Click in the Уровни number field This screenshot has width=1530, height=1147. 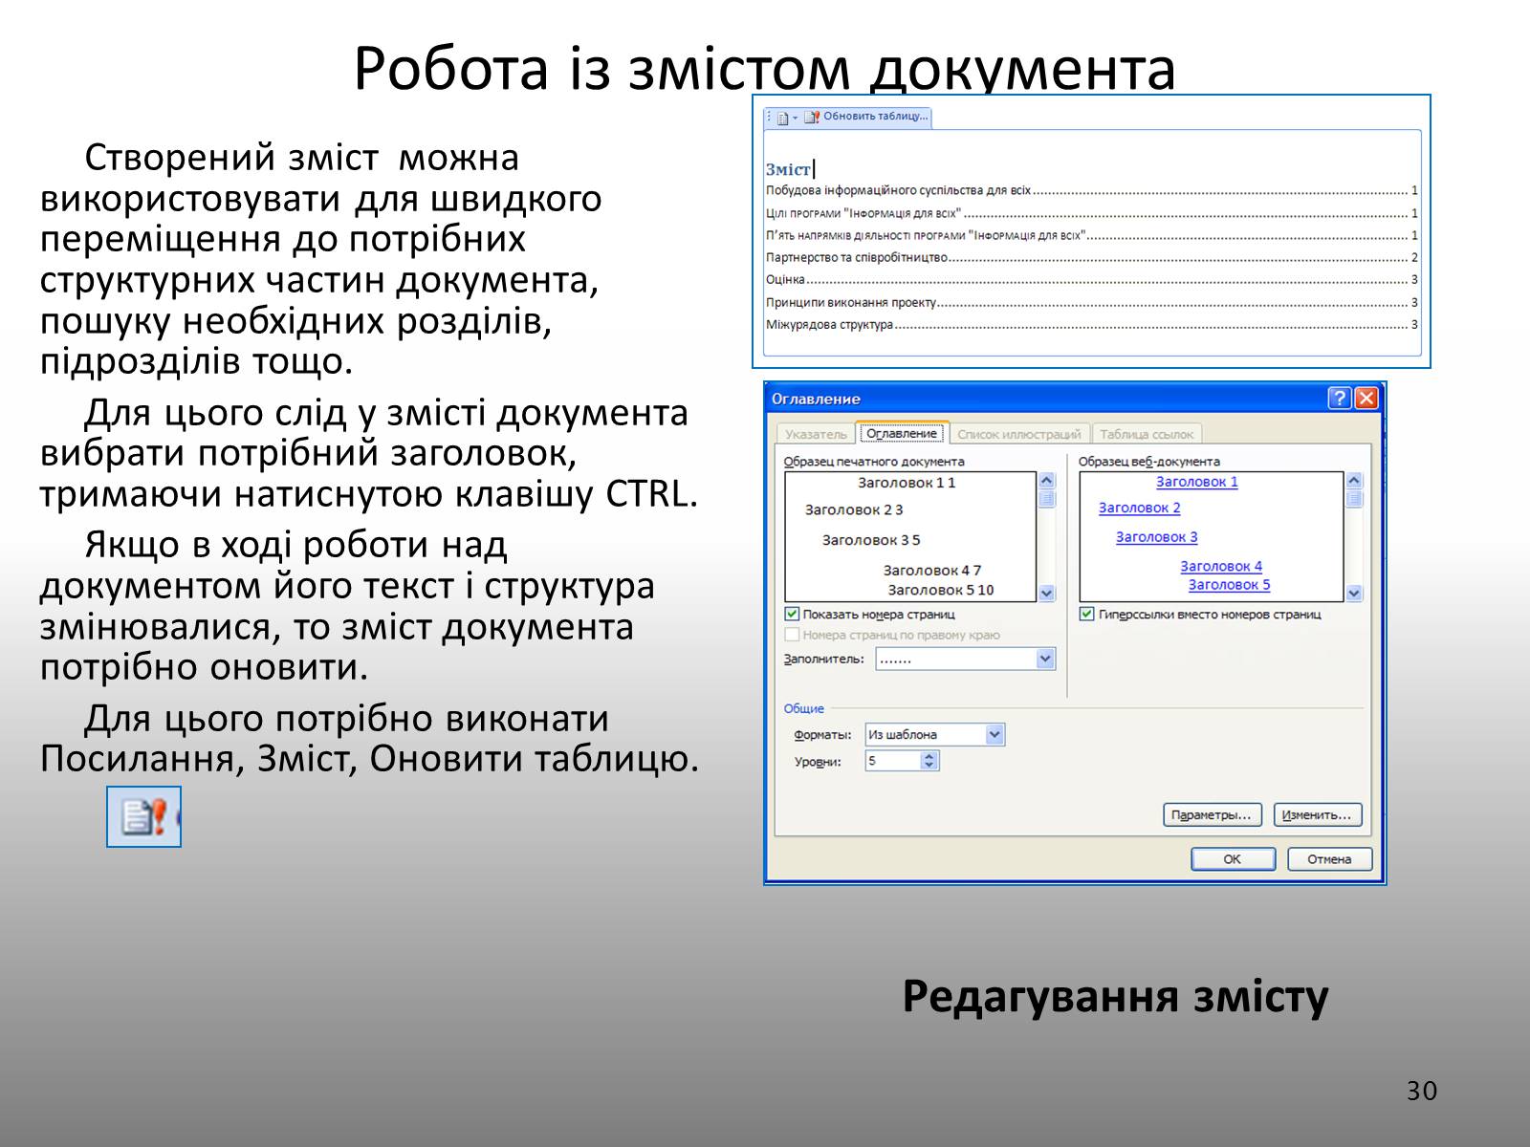coord(893,761)
